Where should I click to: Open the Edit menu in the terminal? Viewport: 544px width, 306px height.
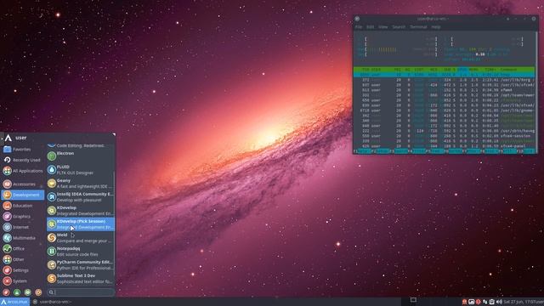point(371,26)
